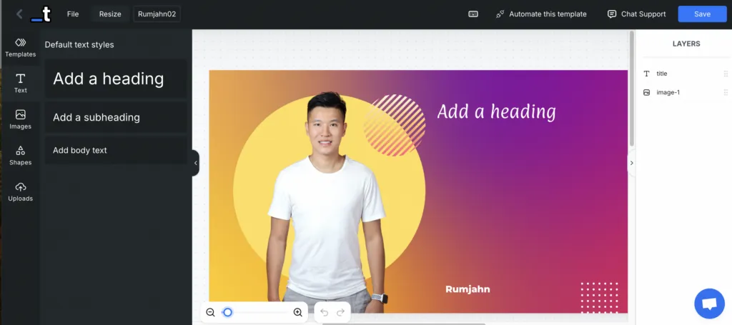Collapse the left text styles panel
This screenshot has height=325, width=732.
coord(195,163)
